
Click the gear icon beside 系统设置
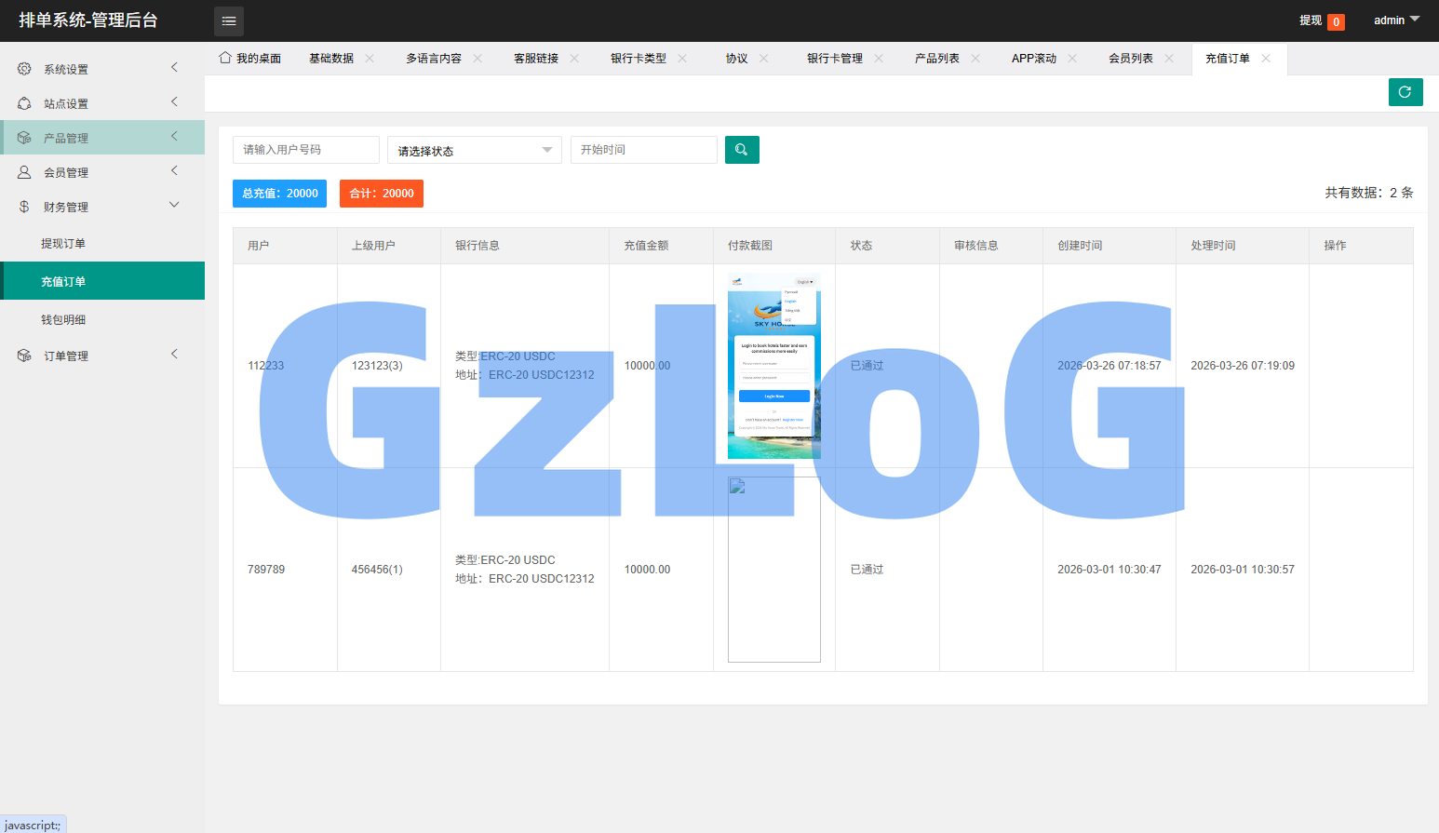pos(24,69)
